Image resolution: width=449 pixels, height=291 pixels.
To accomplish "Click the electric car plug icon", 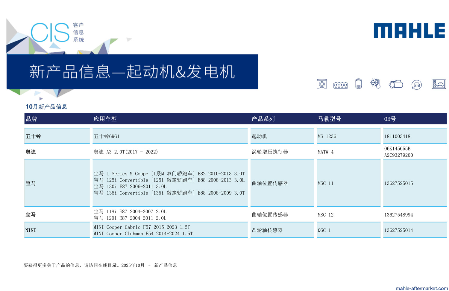I will coord(416,85).
